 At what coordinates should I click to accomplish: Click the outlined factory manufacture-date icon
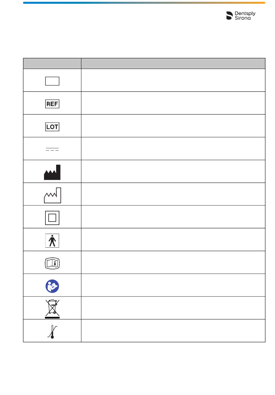(52, 195)
